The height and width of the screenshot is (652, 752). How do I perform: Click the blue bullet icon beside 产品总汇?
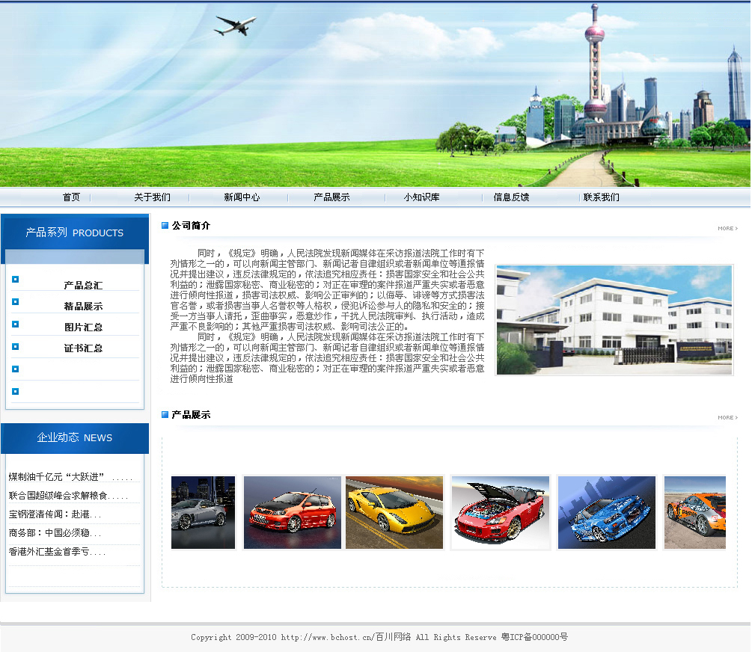[x=16, y=280]
